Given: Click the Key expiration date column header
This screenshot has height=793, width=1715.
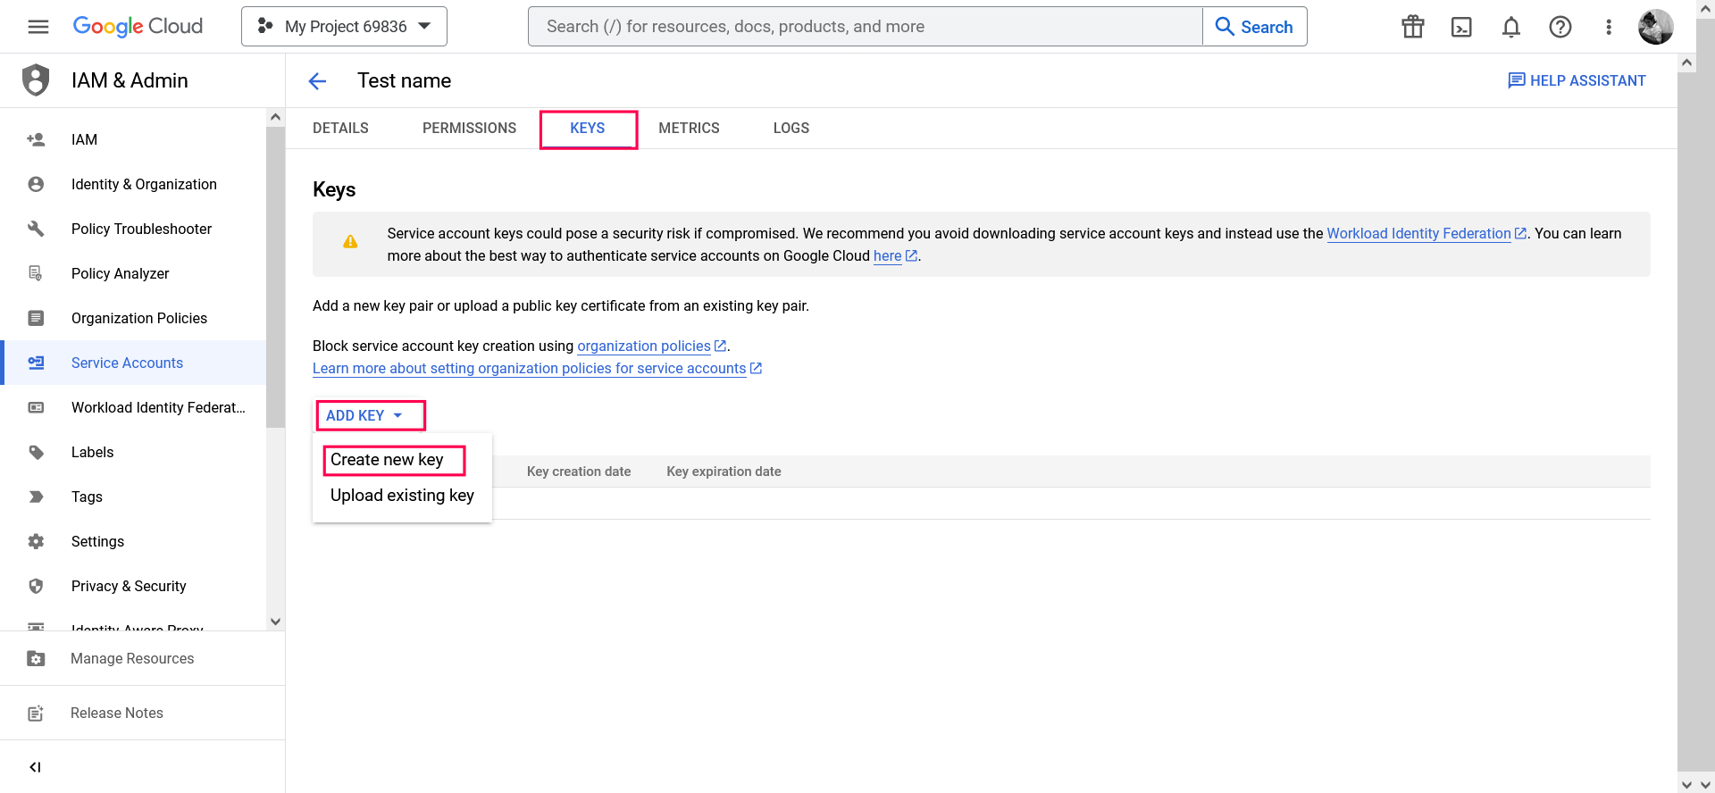Looking at the screenshot, I should [724, 472].
